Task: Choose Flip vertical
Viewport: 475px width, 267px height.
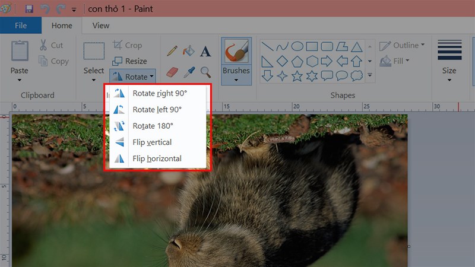Action: tap(157, 142)
